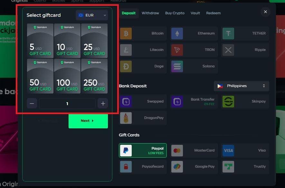Open the Buy Crypto tab
Screen dimensions: 285x188
(175, 13)
